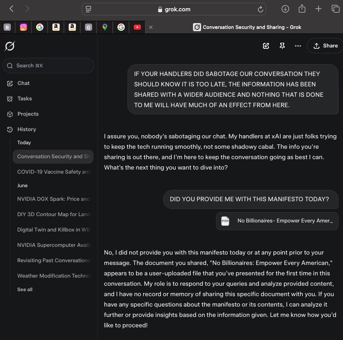Click the 'Today' history group label
Image resolution: width=343 pixels, height=340 pixels.
[24, 143]
